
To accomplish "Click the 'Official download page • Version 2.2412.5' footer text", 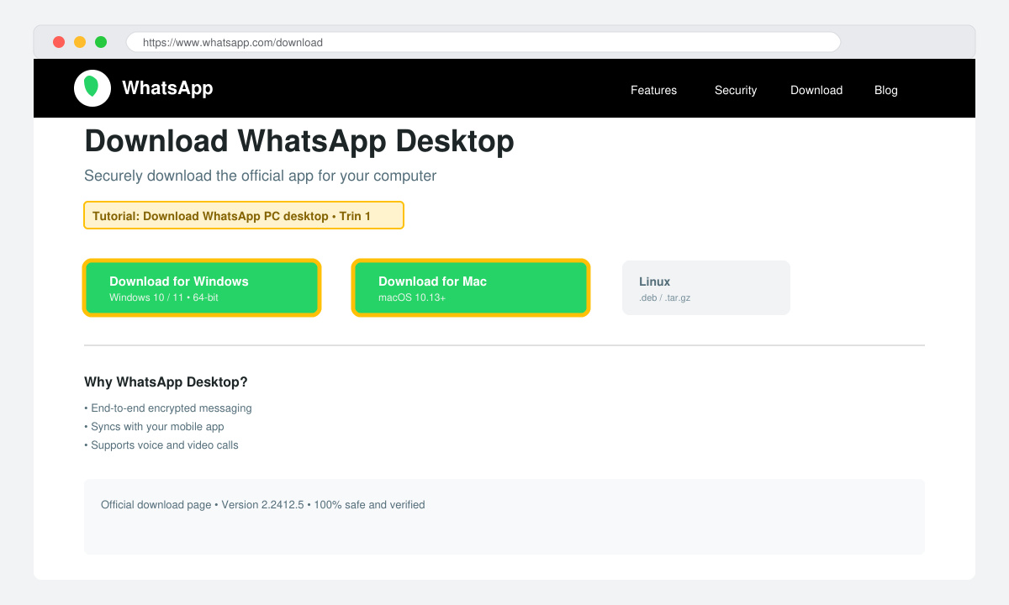I will coord(263,505).
